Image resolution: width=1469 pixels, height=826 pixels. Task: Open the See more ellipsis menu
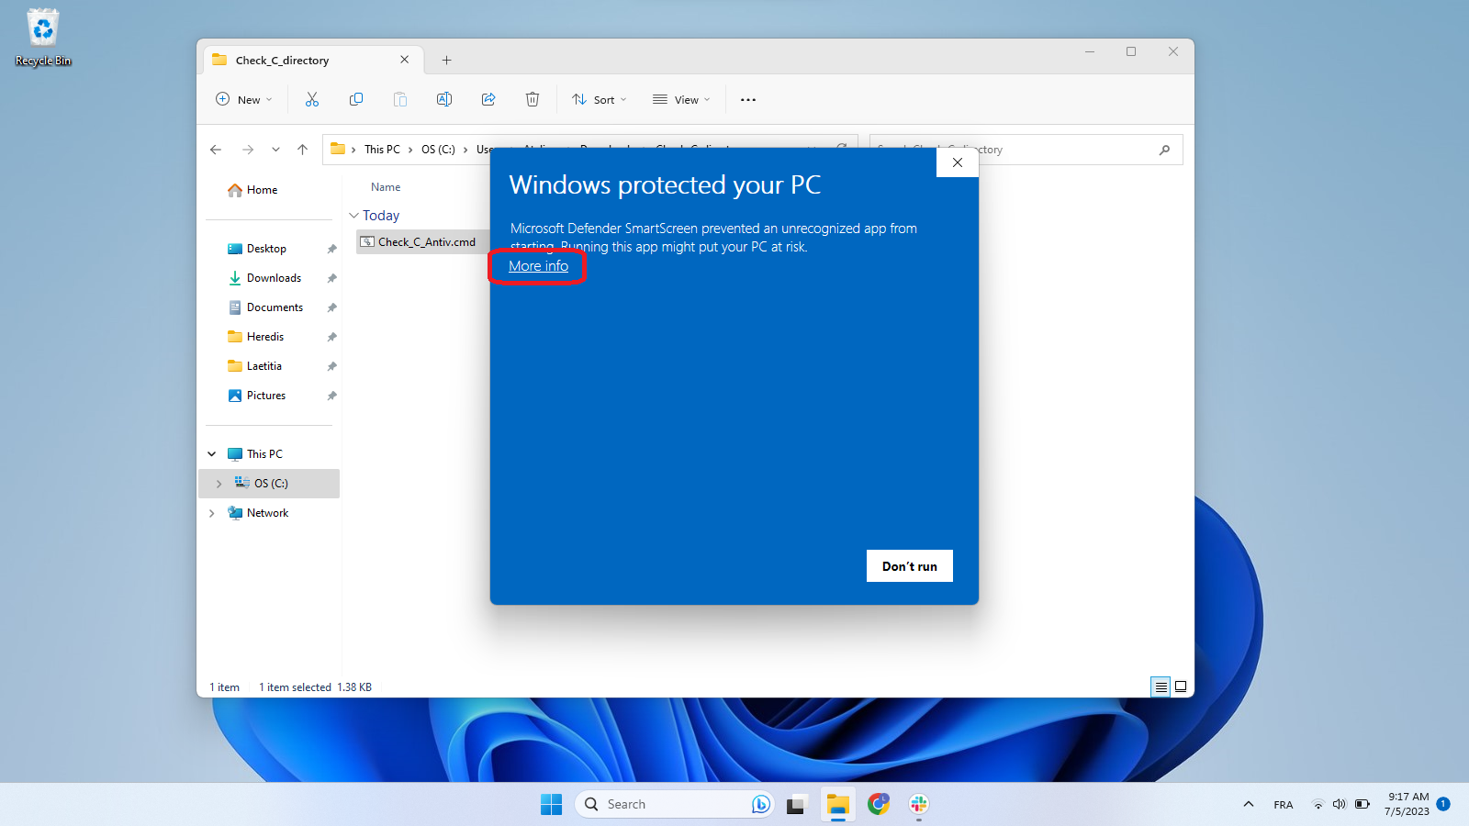[x=748, y=100]
